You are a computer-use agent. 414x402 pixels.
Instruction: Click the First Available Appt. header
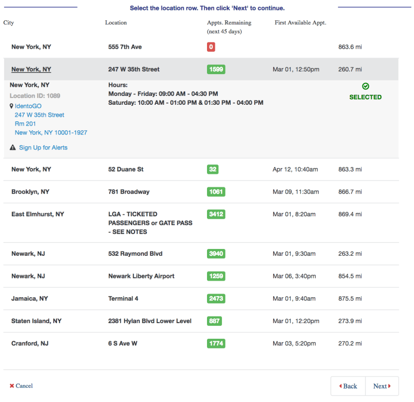pyautogui.click(x=300, y=23)
